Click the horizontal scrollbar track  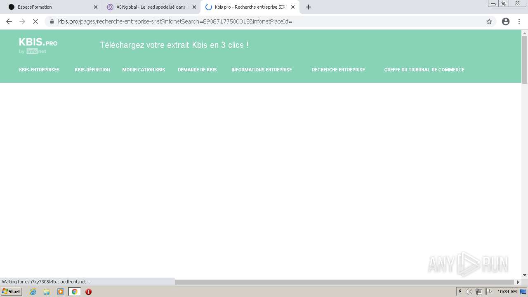point(344,282)
